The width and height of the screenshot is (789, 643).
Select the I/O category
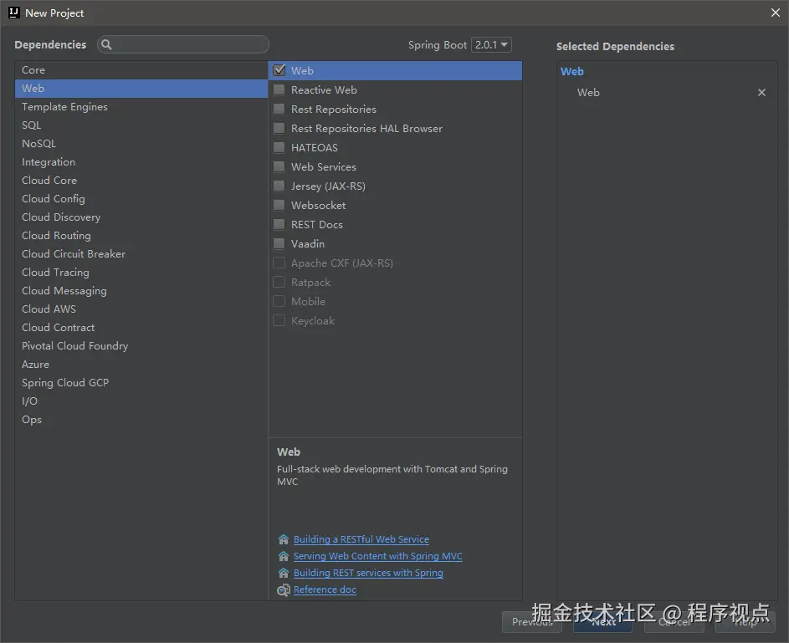pyautogui.click(x=141, y=401)
